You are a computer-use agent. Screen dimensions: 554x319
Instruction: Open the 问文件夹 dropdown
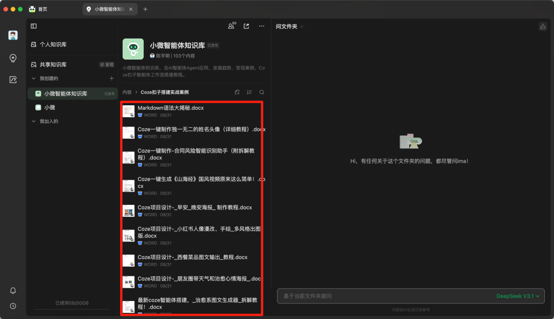[x=290, y=27]
